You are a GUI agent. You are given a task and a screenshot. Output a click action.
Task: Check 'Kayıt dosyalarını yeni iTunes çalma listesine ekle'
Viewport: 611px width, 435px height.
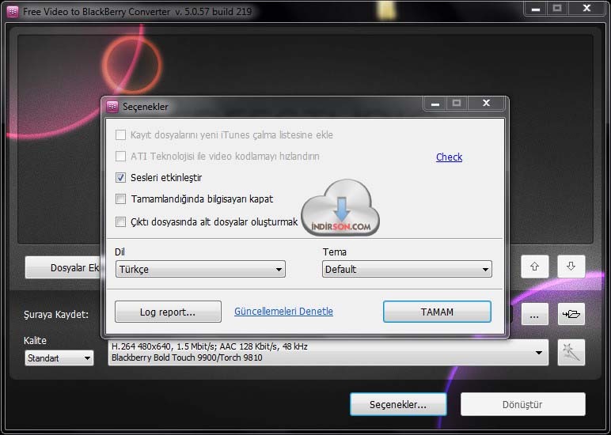click(121, 134)
